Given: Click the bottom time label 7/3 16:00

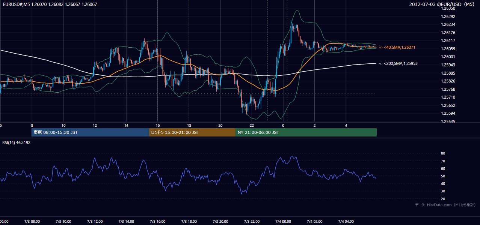Looking at the screenshot, I should 158,221.
